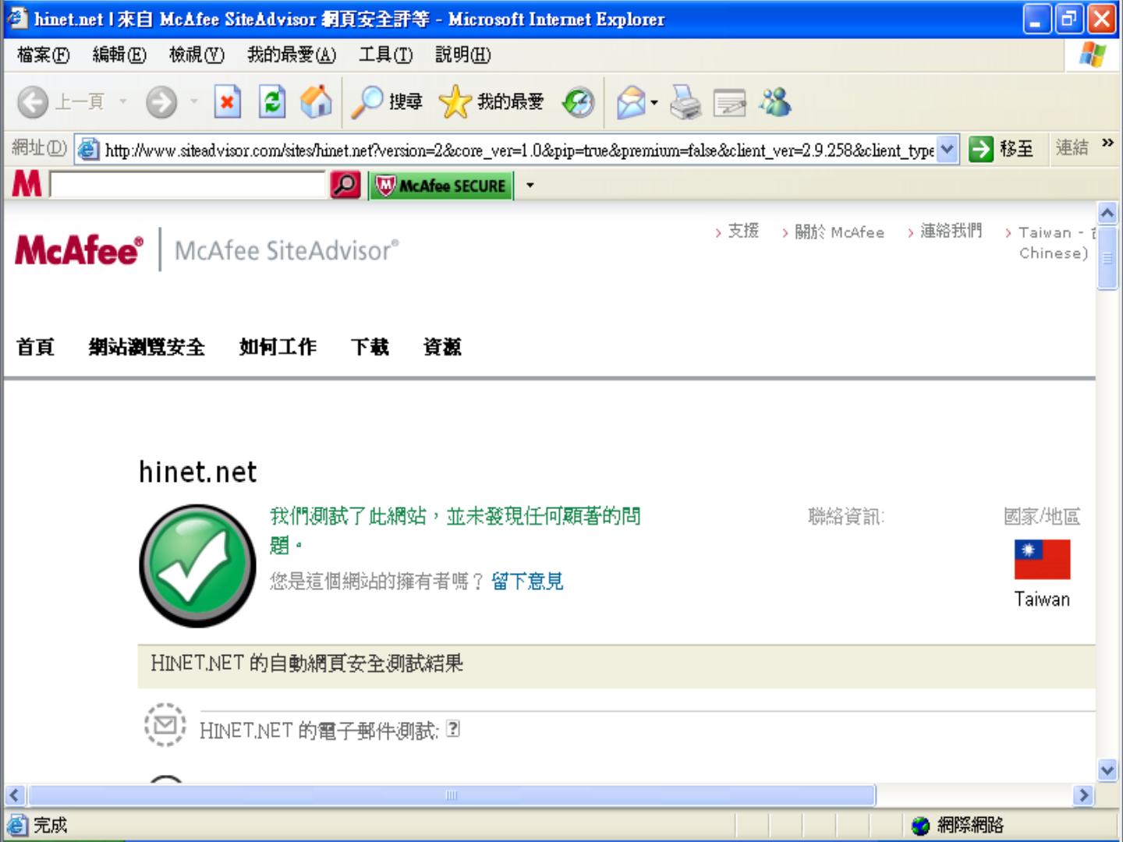Click the vertical scrollbar thumb
Image resolution: width=1123 pixels, height=842 pixels.
(x=1107, y=257)
